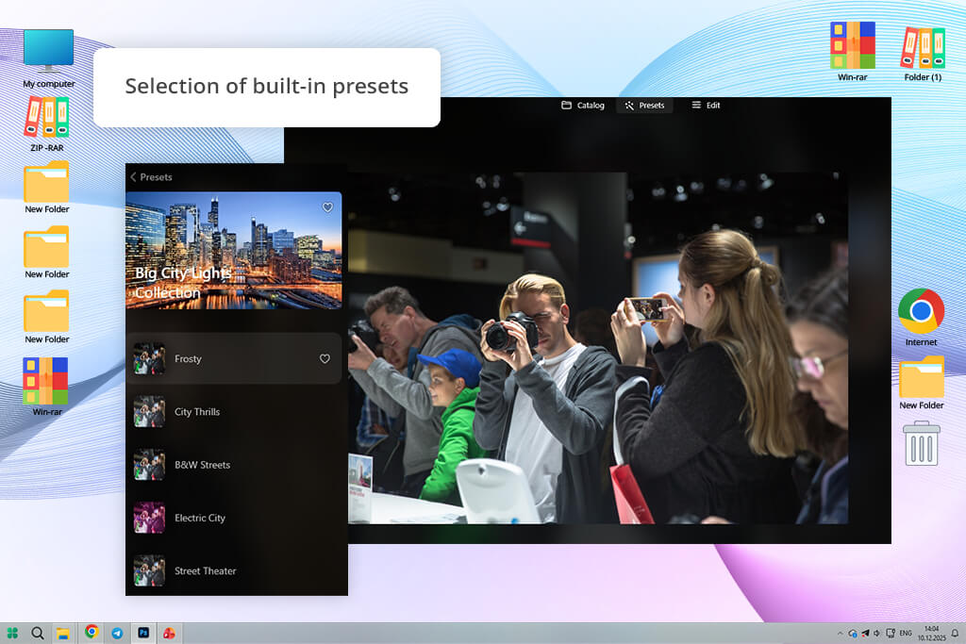This screenshot has height=644, width=966.
Task: Open Photoshop from the taskbar
Action: coord(143,633)
